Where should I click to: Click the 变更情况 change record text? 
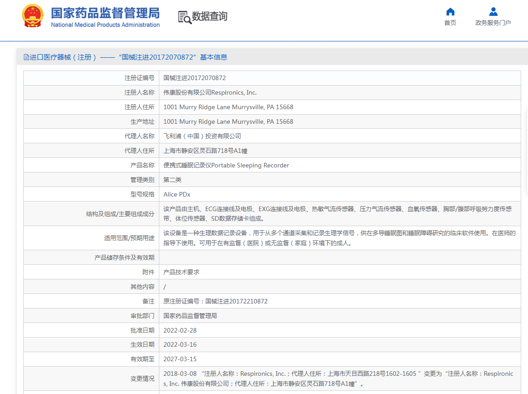tap(338, 379)
